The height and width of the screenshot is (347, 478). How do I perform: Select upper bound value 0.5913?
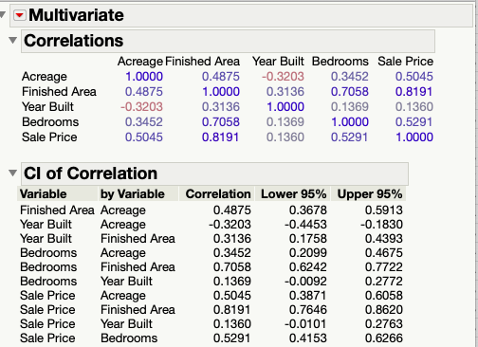tap(384, 210)
